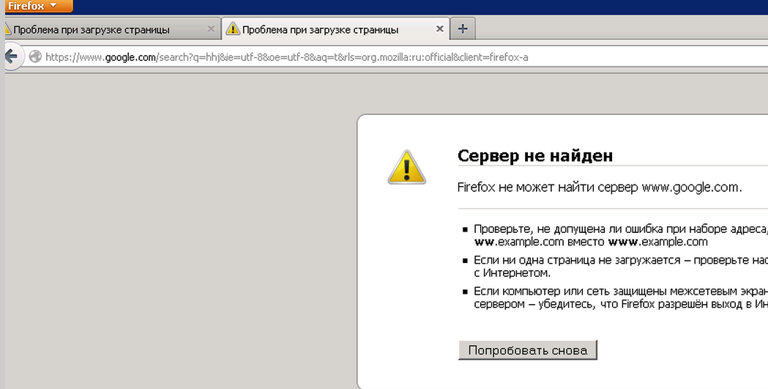Viewport: 768px width, 389px height.
Task: Click text 'Firefox не может найти сервер www.google.com.'
Action: (x=600, y=187)
